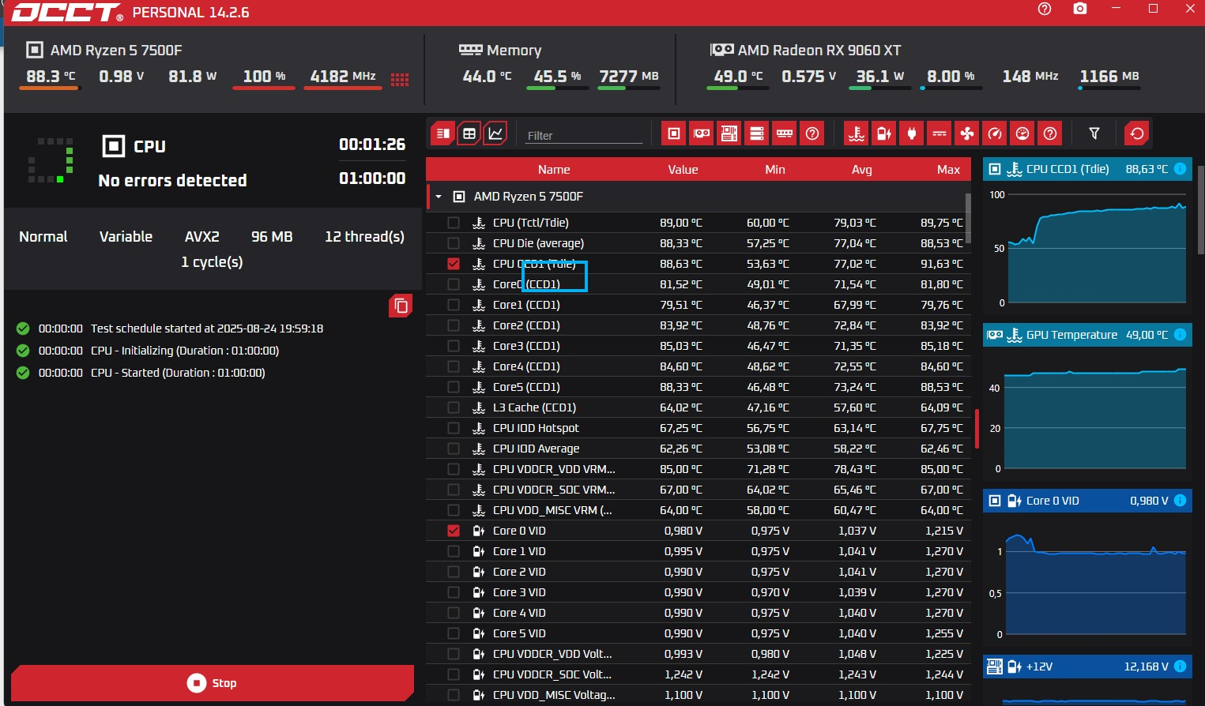Click the sensor Filter text field
This screenshot has height=706, width=1205.
(x=585, y=135)
